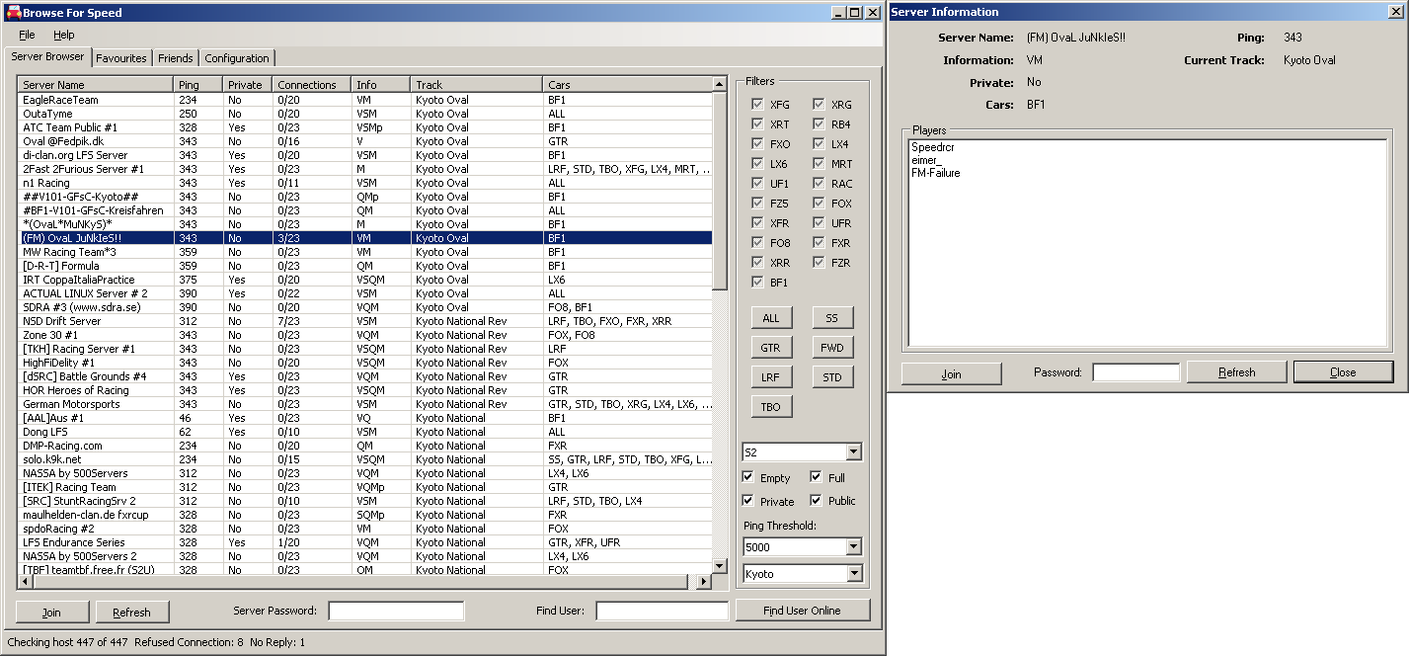The image size is (1409, 656).
Task: Open the Kyoto track filter dropdown
Action: pyautogui.click(x=853, y=573)
